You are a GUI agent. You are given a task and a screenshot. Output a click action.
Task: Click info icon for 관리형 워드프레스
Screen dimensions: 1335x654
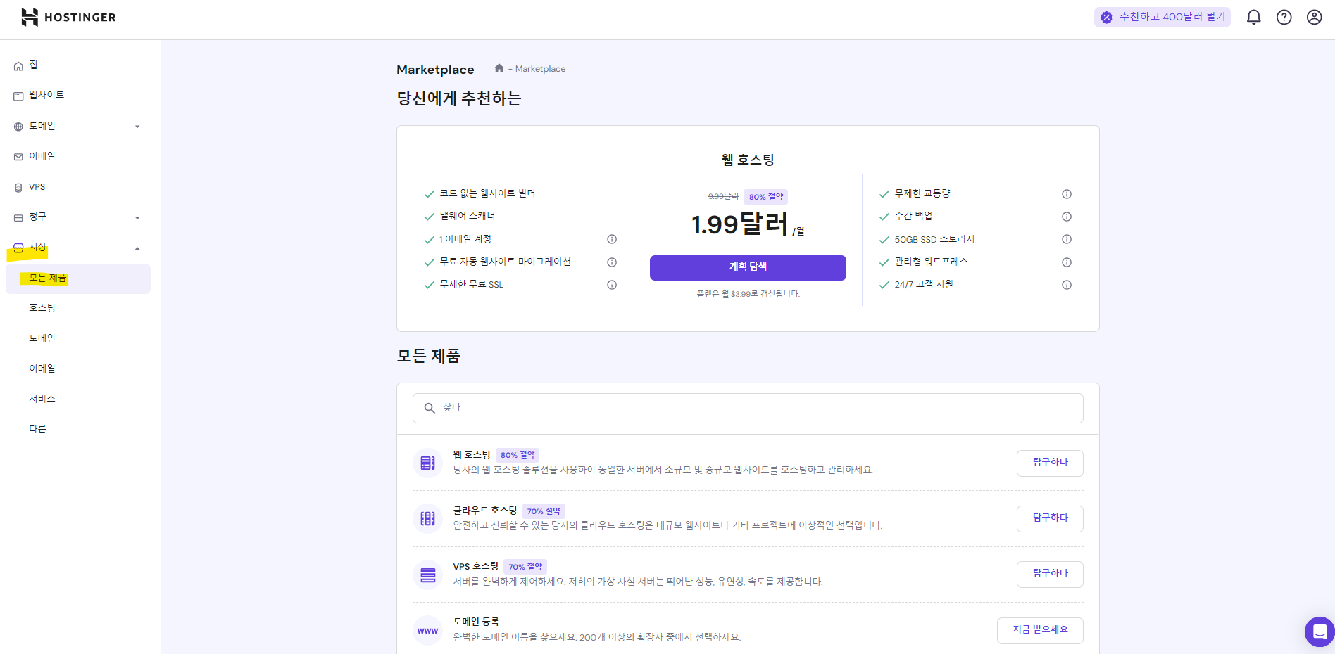1067,262
